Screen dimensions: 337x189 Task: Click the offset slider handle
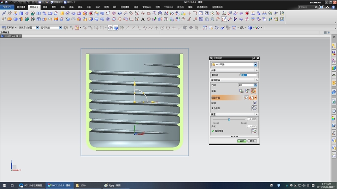tap(229, 119)
